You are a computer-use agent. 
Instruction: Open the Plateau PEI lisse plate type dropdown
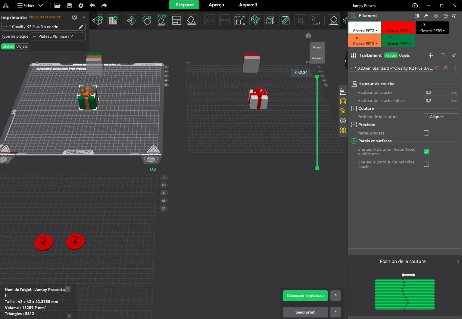pos(58,36)
